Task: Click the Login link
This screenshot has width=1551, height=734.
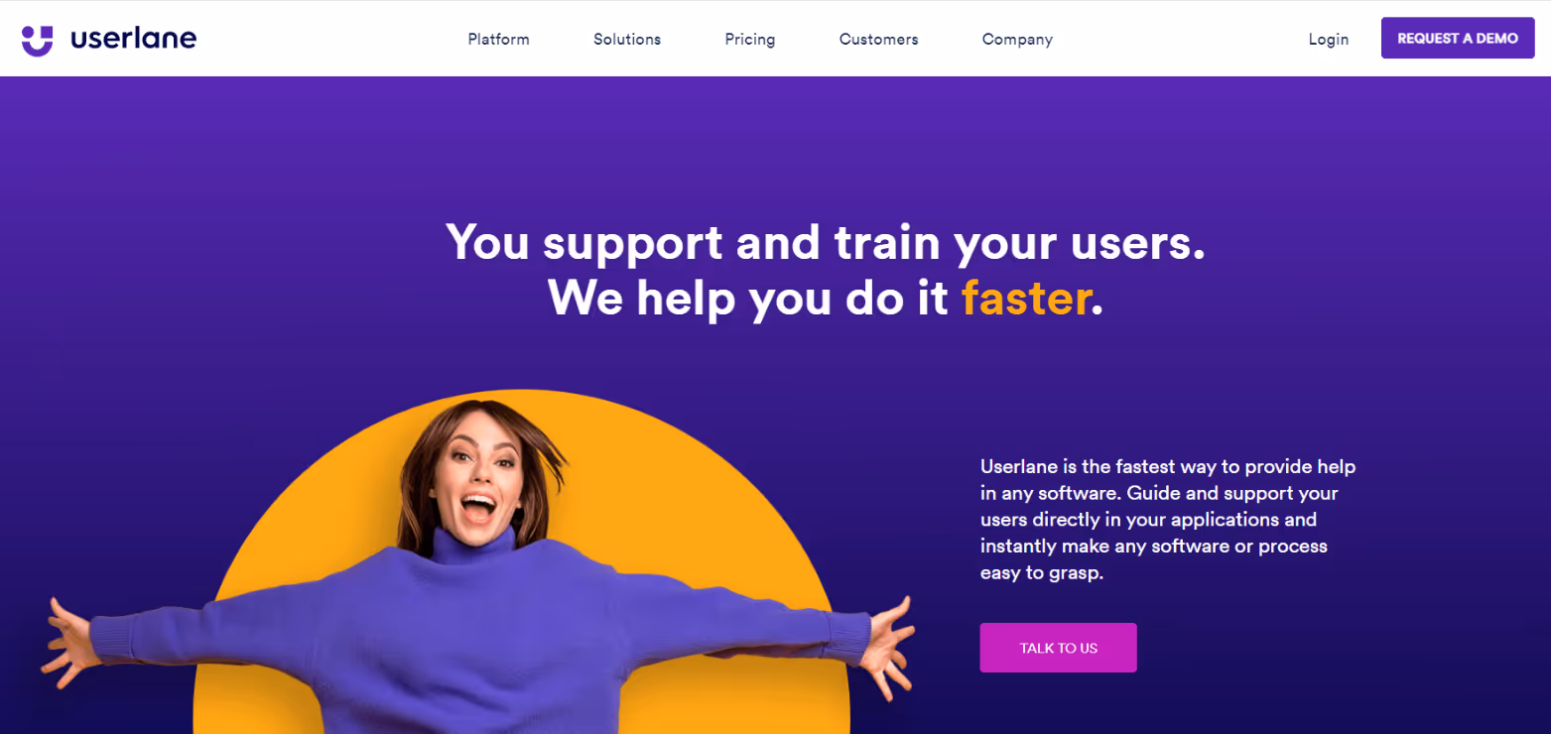Action: [1328, 40]
